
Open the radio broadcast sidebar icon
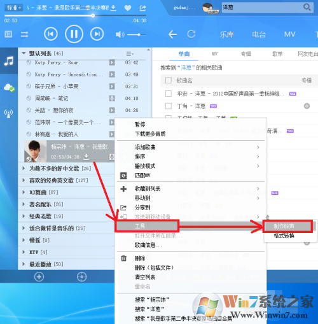click(8, 113)
